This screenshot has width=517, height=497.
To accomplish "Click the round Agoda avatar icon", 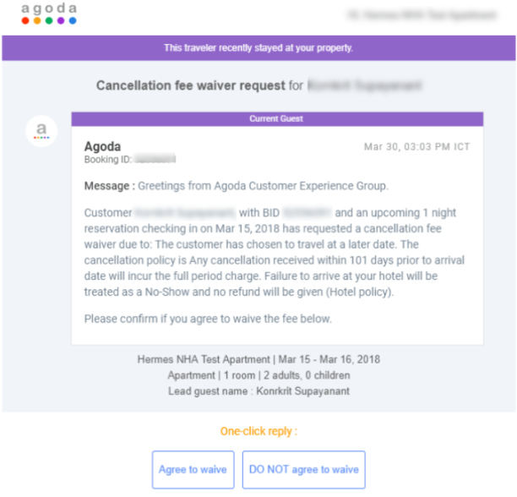I will pos(41,131).
